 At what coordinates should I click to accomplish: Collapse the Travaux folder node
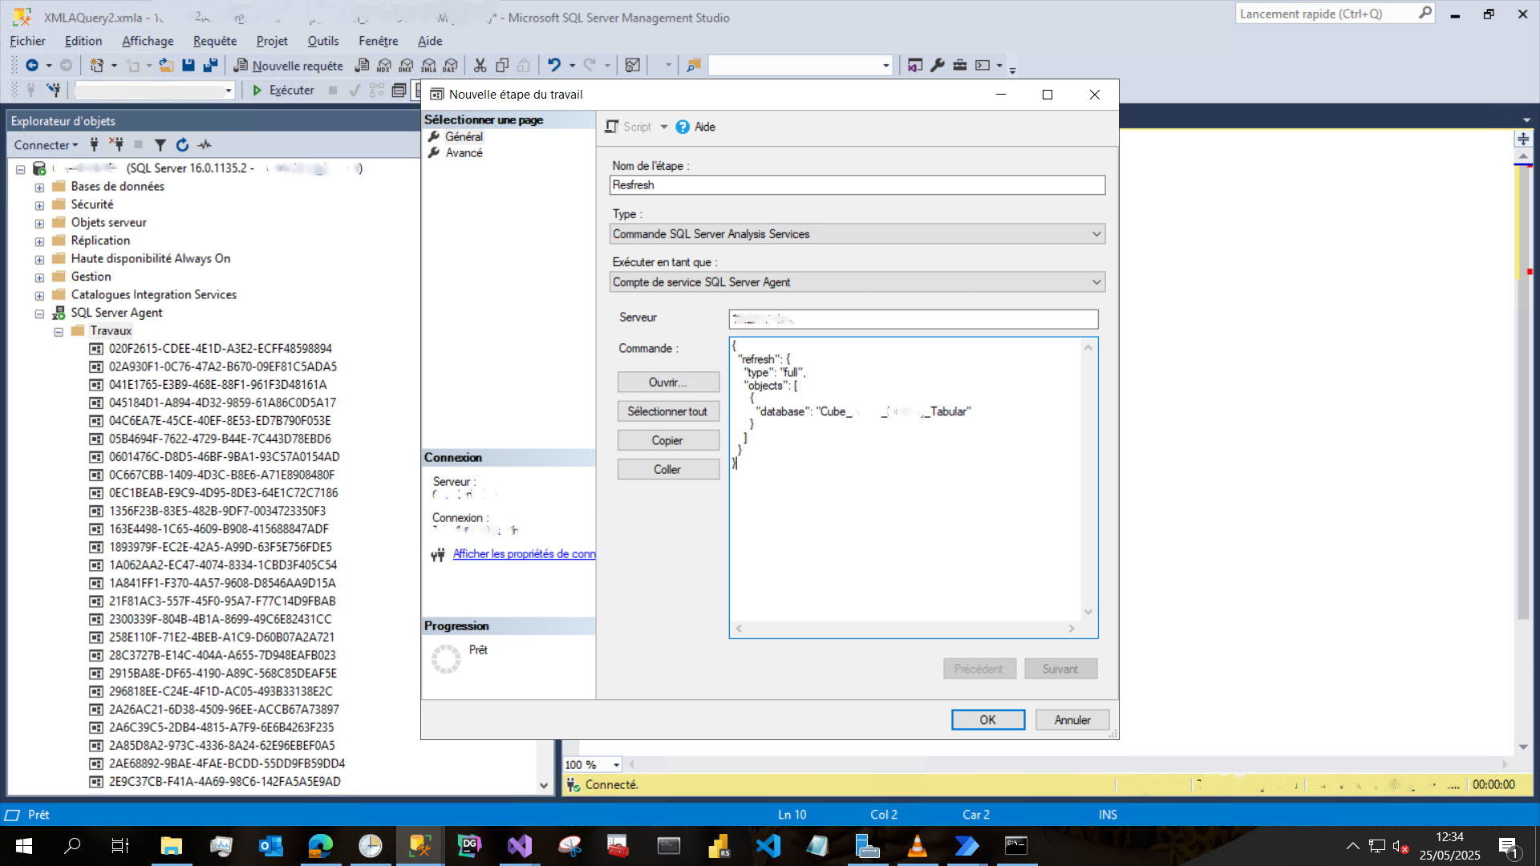[59, 331]
